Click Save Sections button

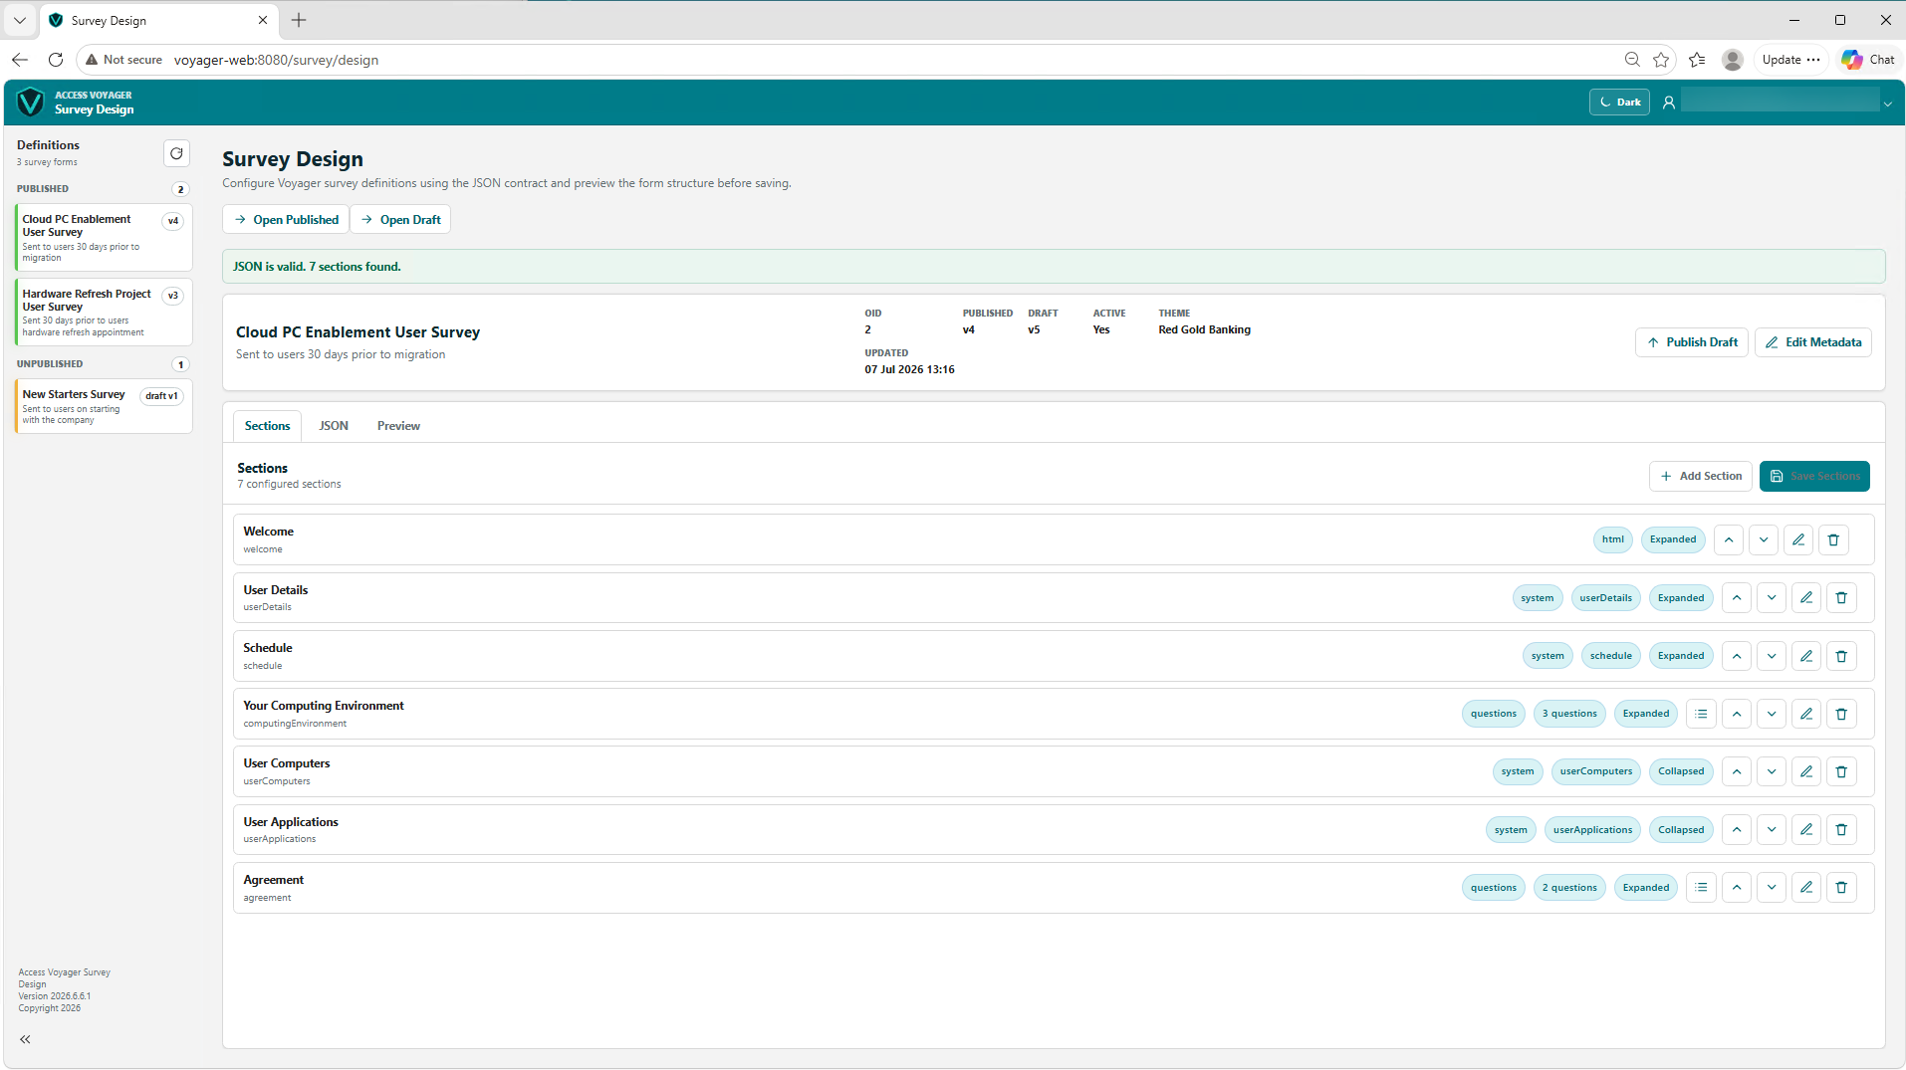1814,477
